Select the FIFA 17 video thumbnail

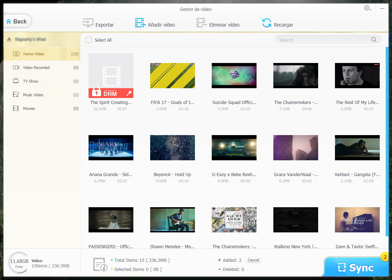pyautogui.click(x=173, y=76)
